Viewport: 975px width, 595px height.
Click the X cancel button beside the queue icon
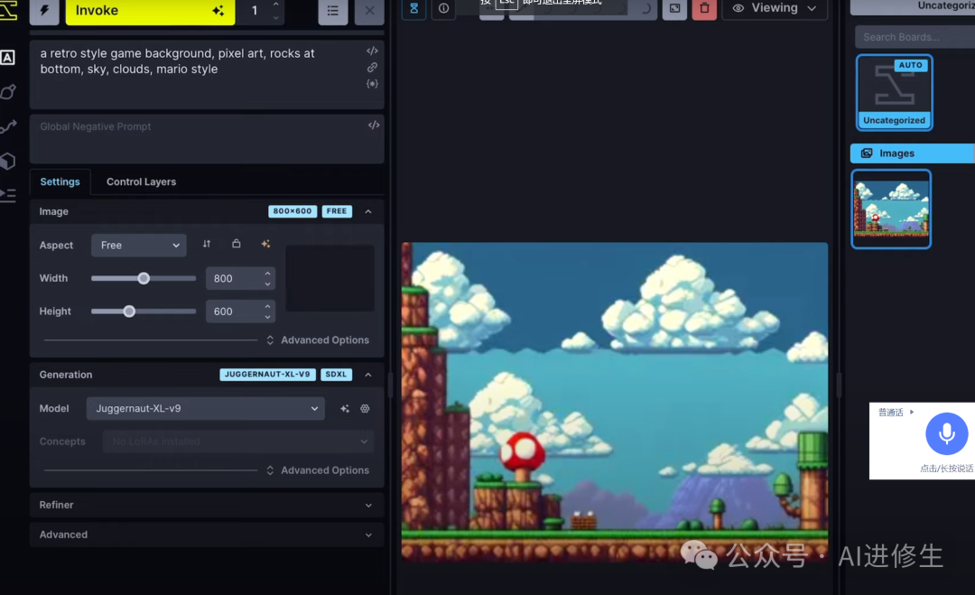(369, 11)
